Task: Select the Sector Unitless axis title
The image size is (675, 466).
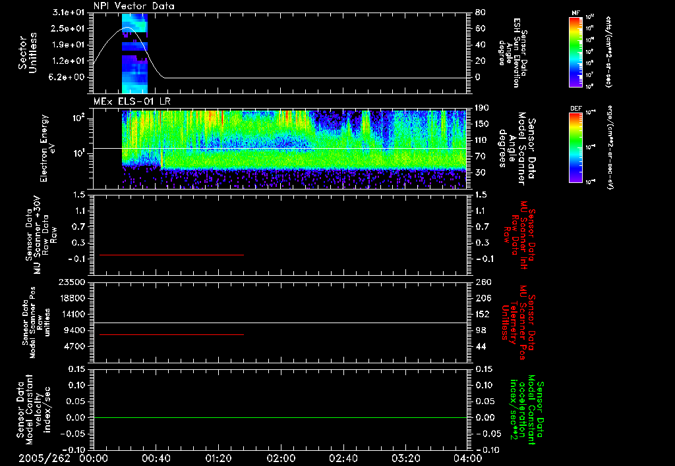Action: (x=27, y=53)
